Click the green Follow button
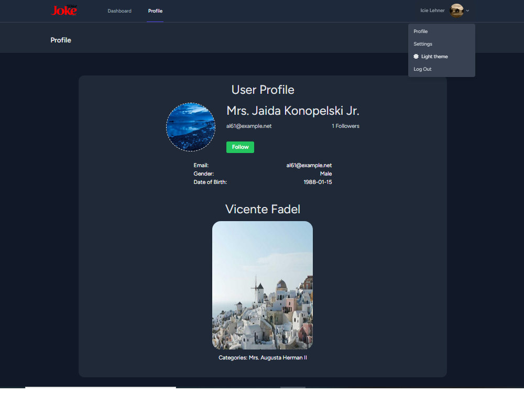This screenshot has height=393, width=524. pos(240,147)
